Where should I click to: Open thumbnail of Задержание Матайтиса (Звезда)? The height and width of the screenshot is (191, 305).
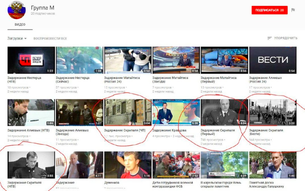[176, 60]
